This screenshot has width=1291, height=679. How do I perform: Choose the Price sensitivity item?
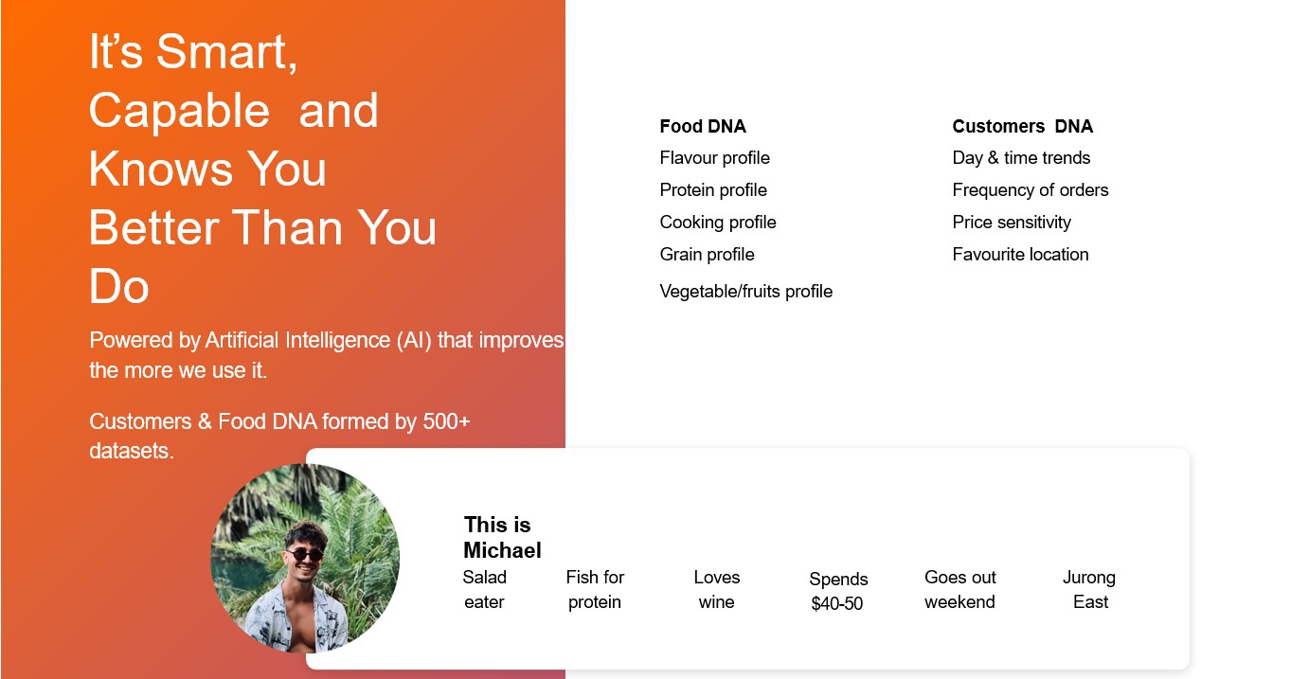[x=1012, y=223]
